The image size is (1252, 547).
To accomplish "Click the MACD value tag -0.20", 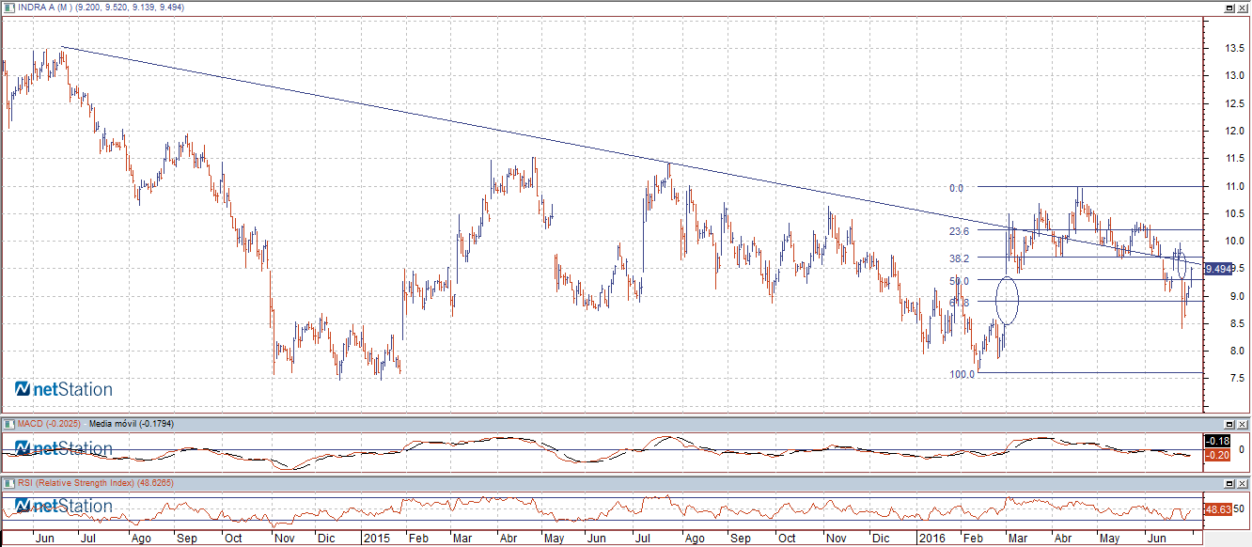I will tap(1218, 455).
